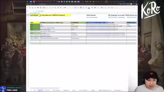Image resolution: width=164 pixels, height=92 pixels.
Task: Switch to the Set 14 sheet tab
Action: [47, 90]
